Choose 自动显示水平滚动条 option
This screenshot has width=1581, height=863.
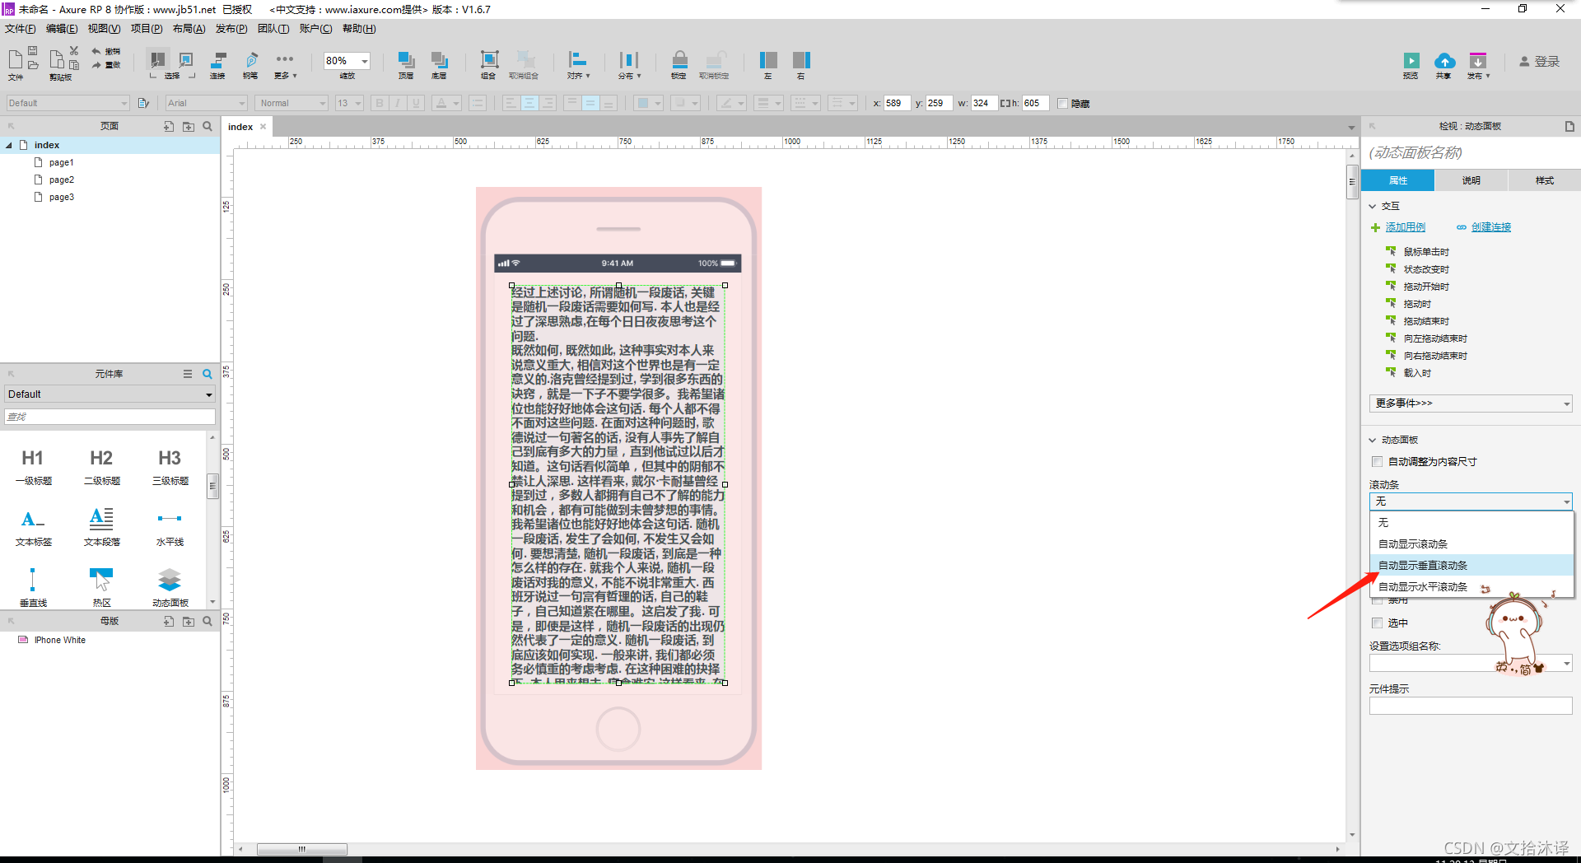pos(1471,587)
